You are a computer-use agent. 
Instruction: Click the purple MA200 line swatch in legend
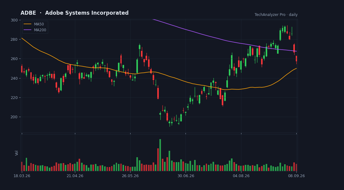click(27, 30)
